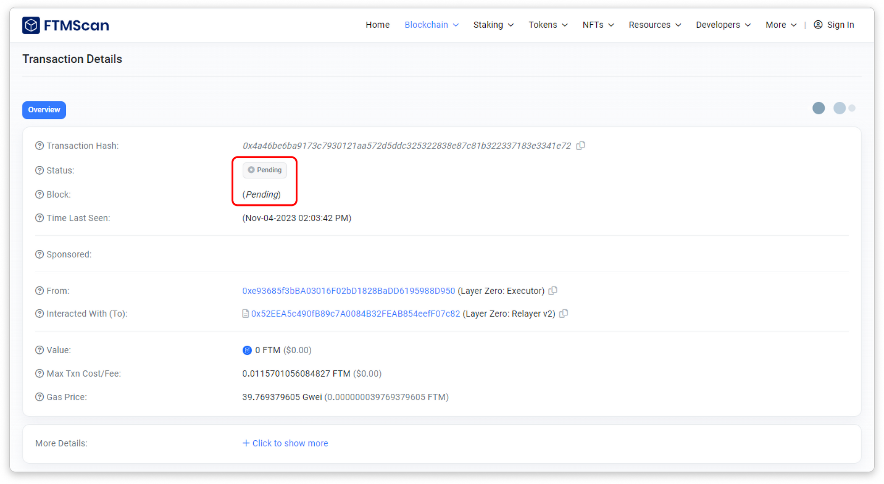Click help icon next to From
This screenshot has height=484, width=884.
[39, 291]
